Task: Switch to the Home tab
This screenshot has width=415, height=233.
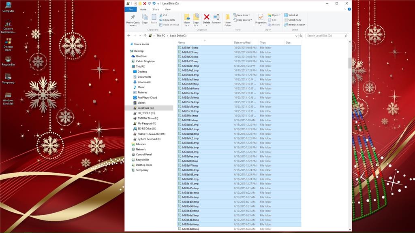Action: click(143, 9)
